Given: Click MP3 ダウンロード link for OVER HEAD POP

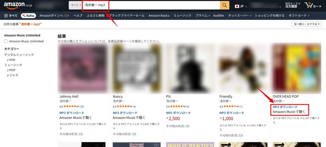Looking at the screenshot, I should (285, 107).
